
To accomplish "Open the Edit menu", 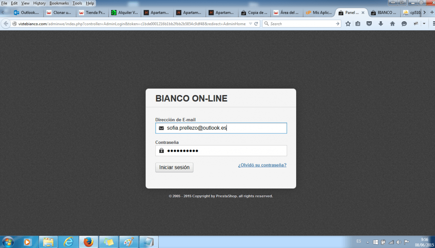I will (x=14, y=3).
